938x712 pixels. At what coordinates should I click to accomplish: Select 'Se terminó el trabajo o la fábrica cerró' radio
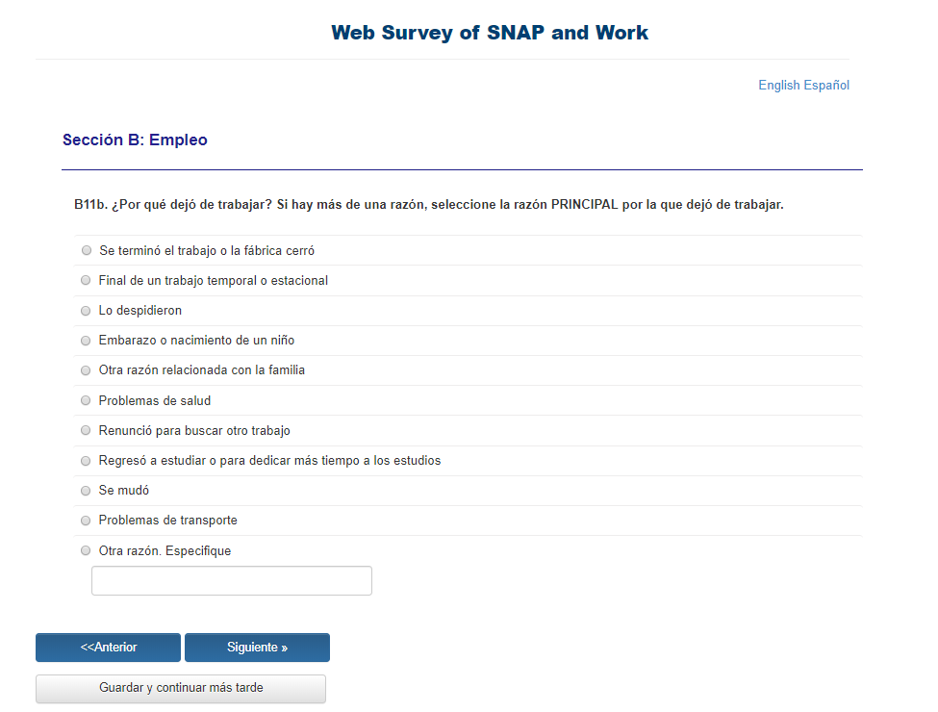(87, 251)
